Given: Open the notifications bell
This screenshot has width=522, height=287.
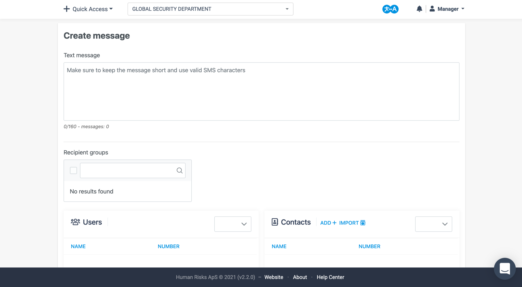Looking at the screenshot, I should (419, 9).
